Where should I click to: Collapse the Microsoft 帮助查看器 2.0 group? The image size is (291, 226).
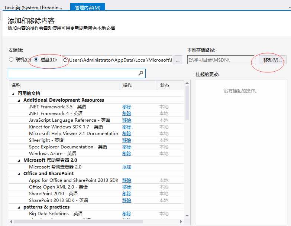click(19, 161)
